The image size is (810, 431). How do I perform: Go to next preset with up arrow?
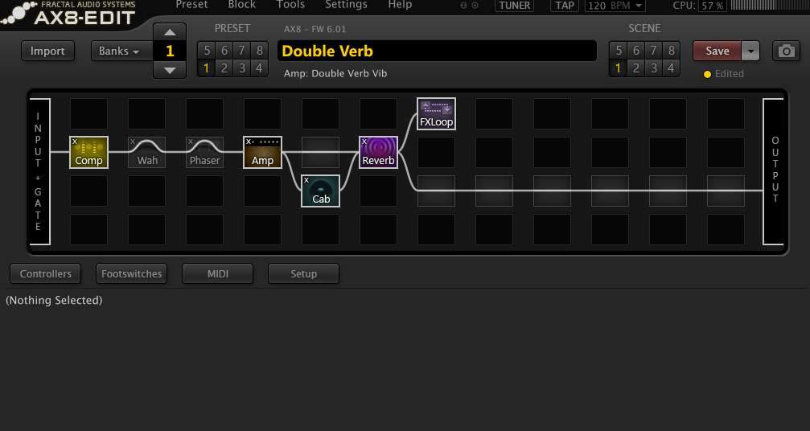pos(170,32)
